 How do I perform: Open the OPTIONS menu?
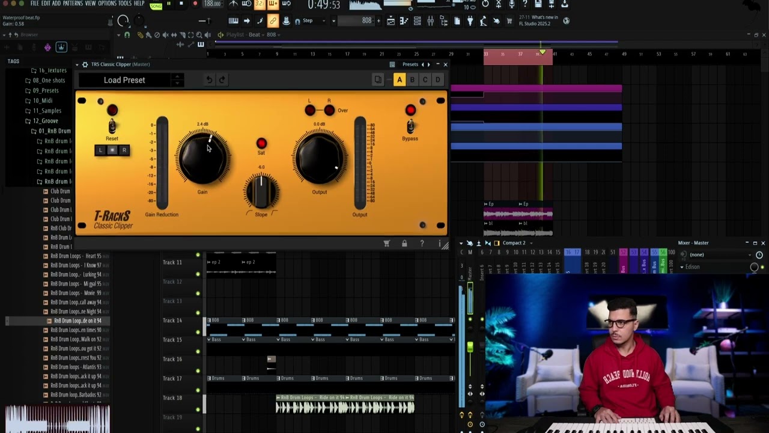pyautogui.click(x=107, y=4)
